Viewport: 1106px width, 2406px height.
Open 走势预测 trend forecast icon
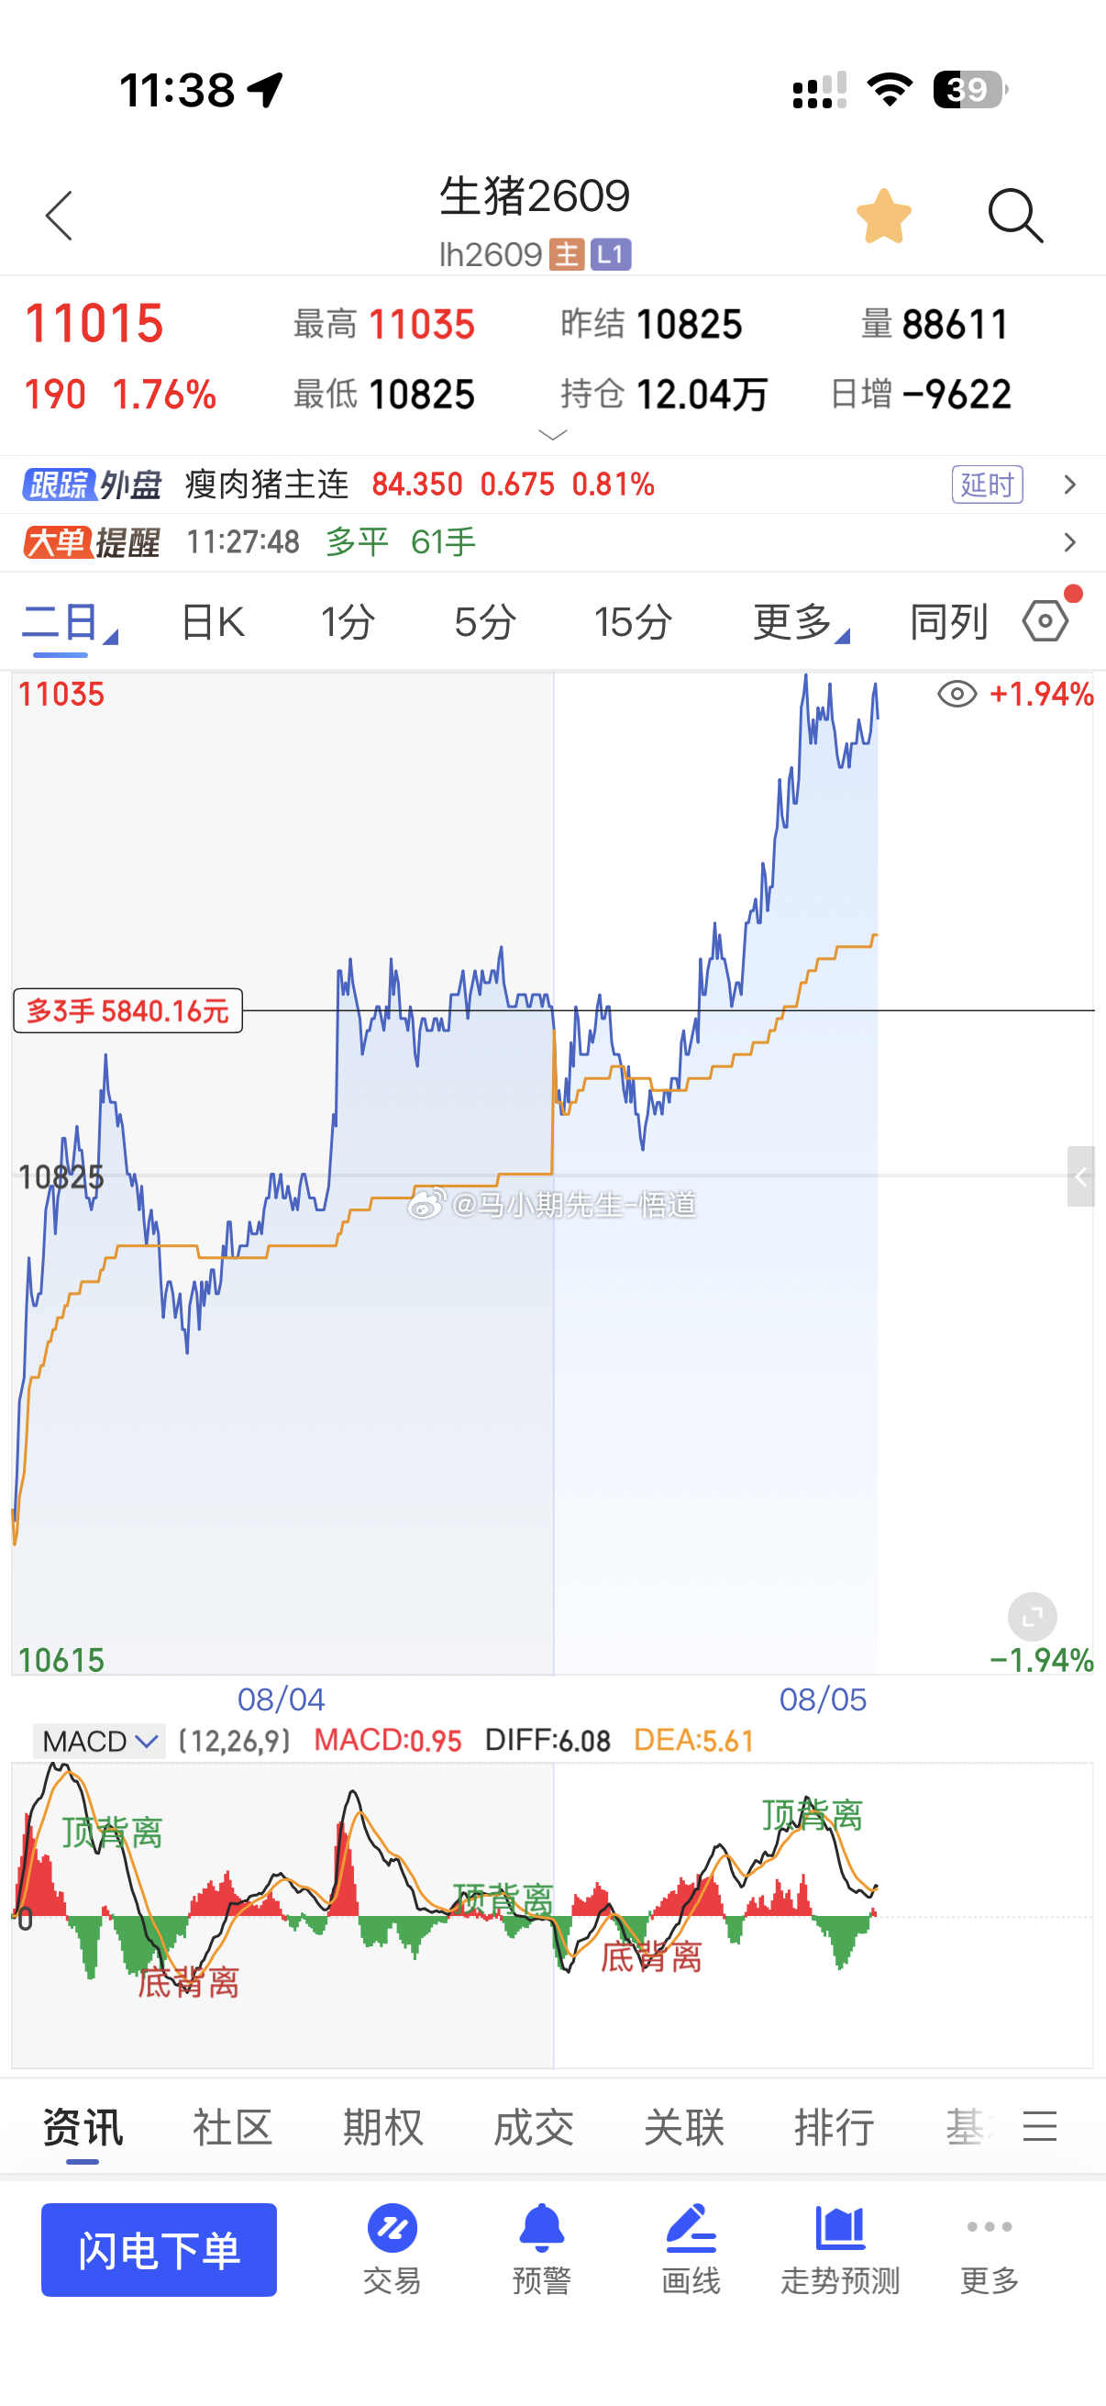coord(840,2249)
